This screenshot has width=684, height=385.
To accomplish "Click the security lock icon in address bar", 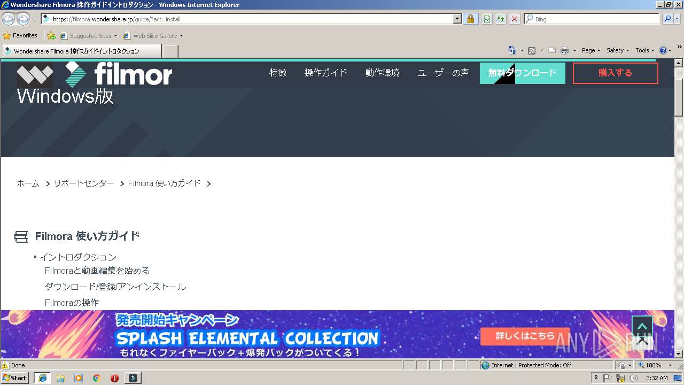I will click(x=470, y=19).
